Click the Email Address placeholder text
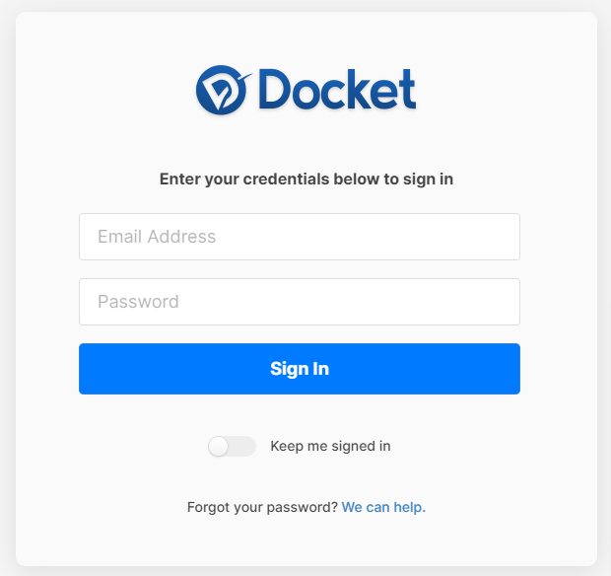Image resolution: width=611 pixels, height=576 pixels. (157, 237)
